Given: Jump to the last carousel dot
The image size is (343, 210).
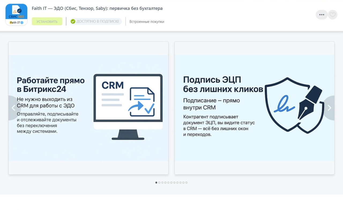Looking at the screenshot, I should [x=187, y=182].
